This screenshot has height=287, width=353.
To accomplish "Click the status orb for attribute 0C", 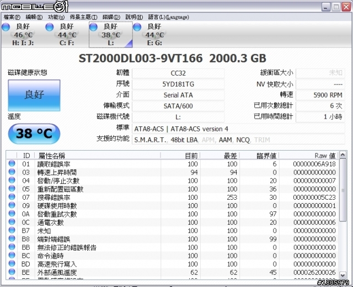I will pos(12,222).
